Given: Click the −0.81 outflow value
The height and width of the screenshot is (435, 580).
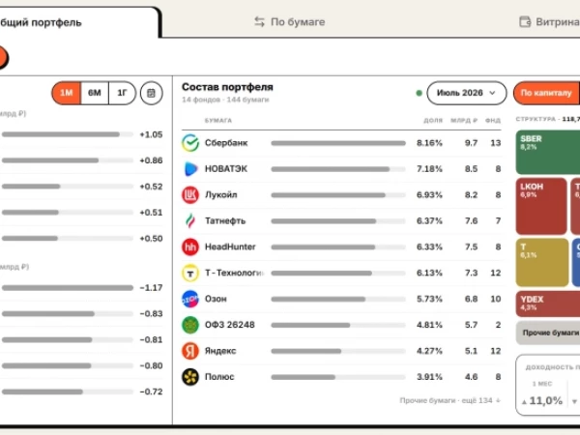Looking at the screenshot, I should tap(151, 339).
